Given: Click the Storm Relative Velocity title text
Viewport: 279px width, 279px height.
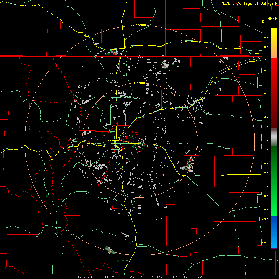Looking at the screenshot, I should (110, 277).
